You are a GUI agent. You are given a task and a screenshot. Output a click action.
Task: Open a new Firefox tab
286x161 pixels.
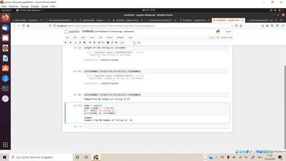[x=281, y=20]
